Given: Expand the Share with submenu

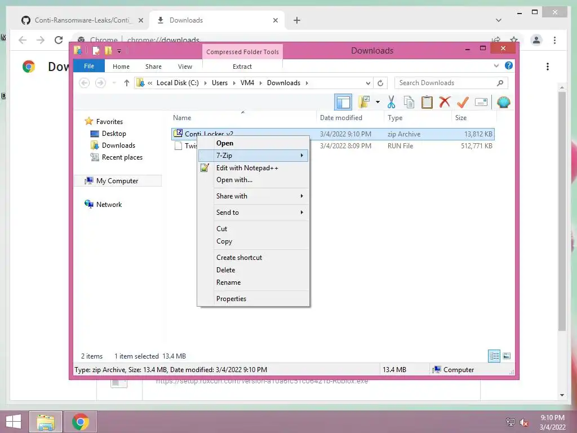Looking at the screenshot, I should click(253, 196).
